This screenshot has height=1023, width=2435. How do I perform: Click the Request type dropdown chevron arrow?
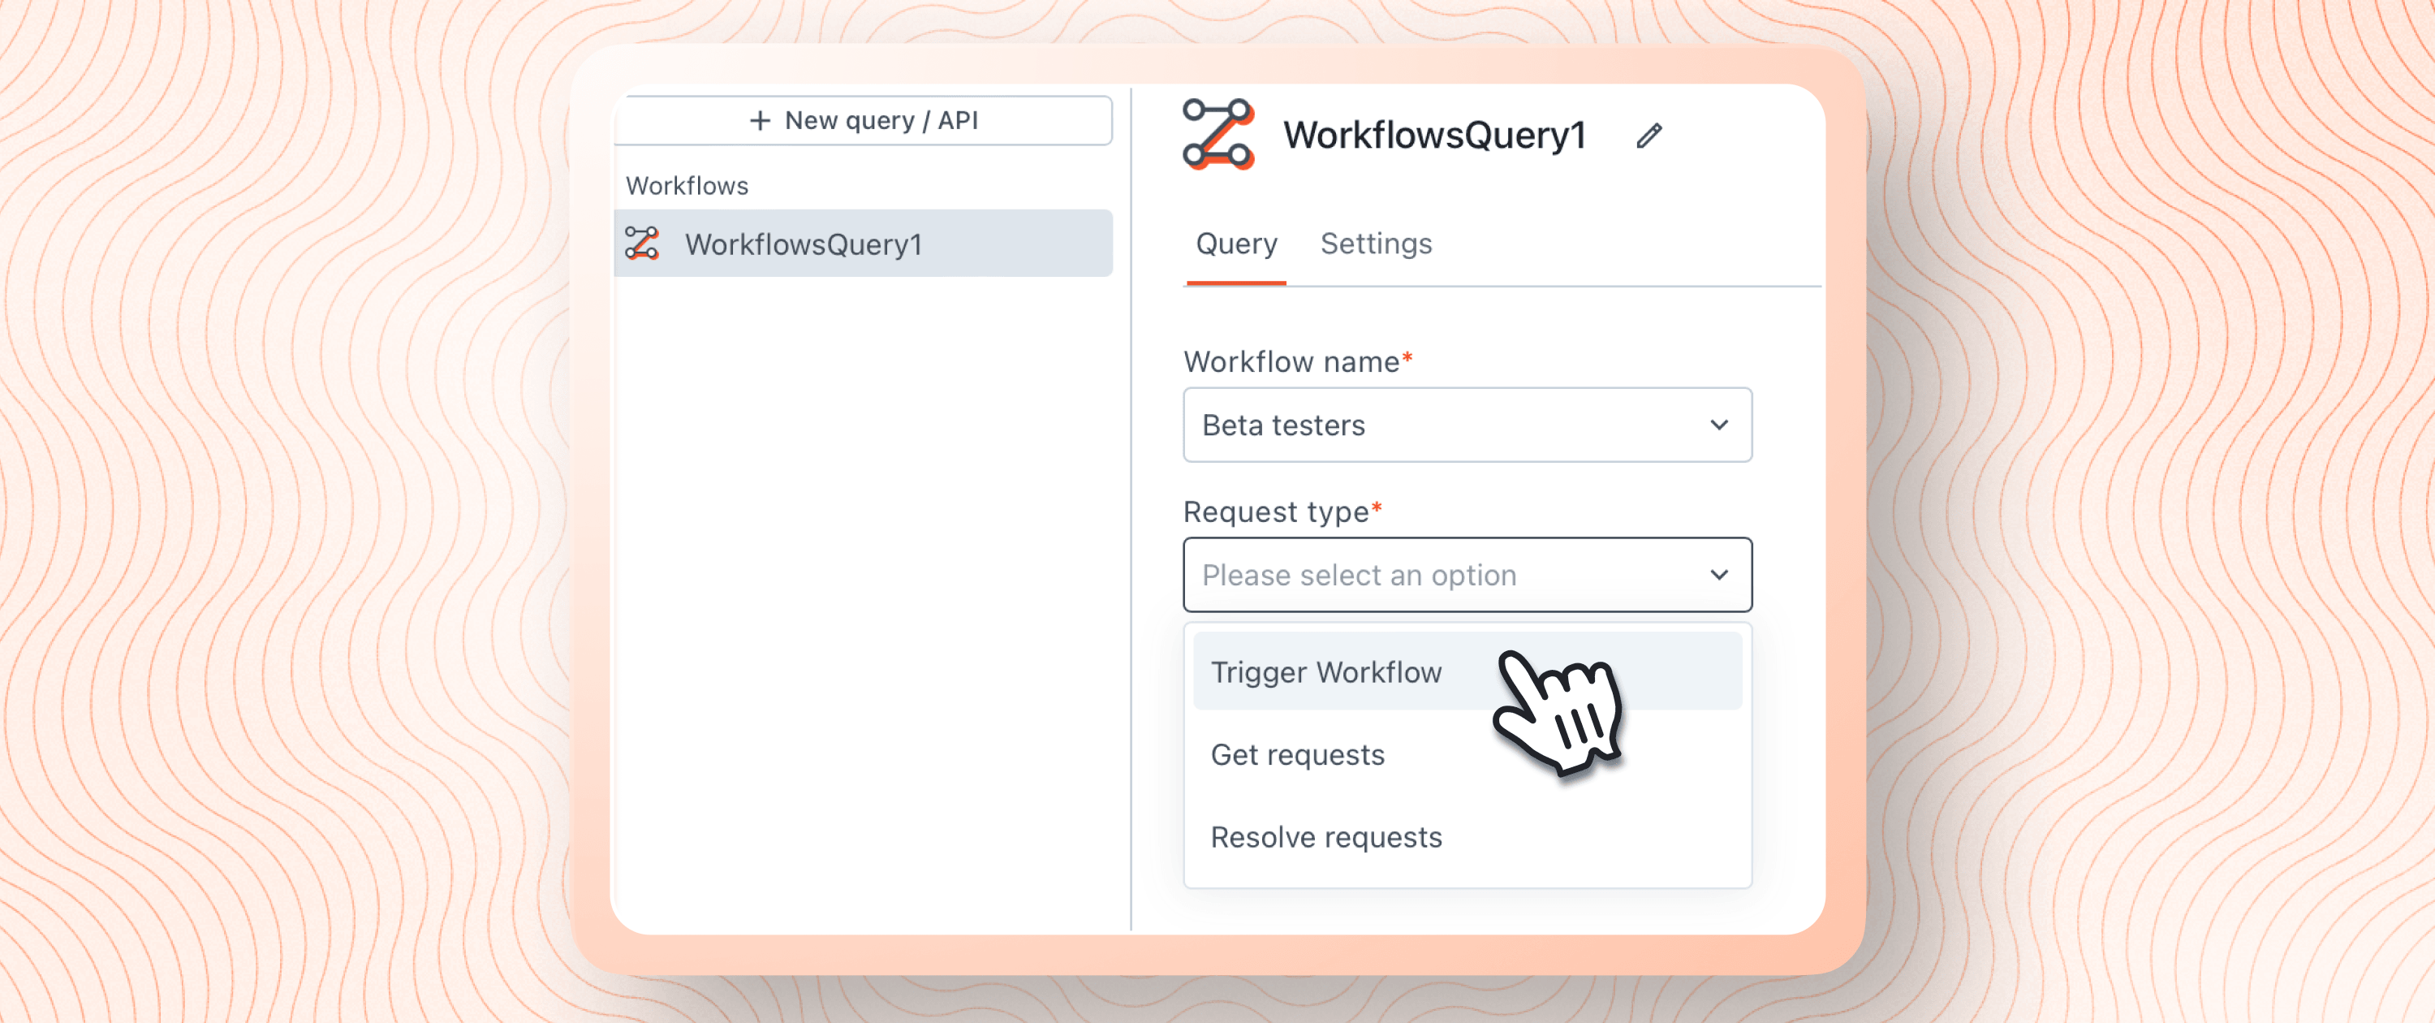tap(1718, 575)
